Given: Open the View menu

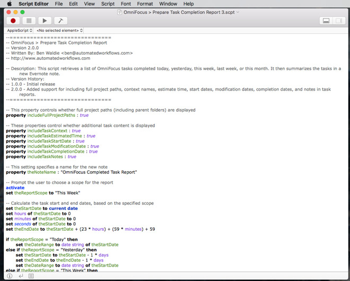Looking at the screenshot, I should pyautogui.click(x=89, y=4).
